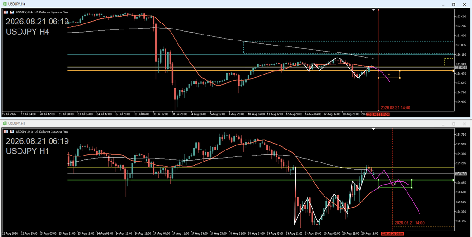The height and width of the screenshot is (237, 472).
Task: Open One Click Trading icon in H1 chart
Action: coord(12,132)
